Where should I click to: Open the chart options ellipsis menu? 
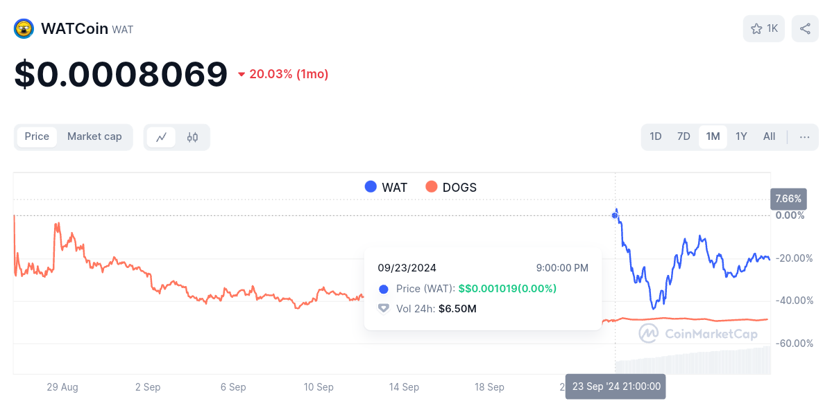804,136
